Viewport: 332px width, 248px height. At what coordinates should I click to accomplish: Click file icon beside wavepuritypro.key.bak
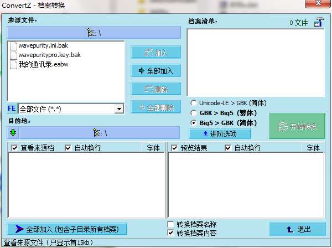(x=13, y=55)
